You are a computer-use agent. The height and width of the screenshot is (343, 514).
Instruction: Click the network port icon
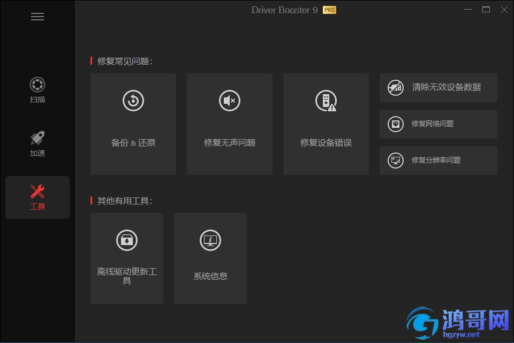coord(396,124)
